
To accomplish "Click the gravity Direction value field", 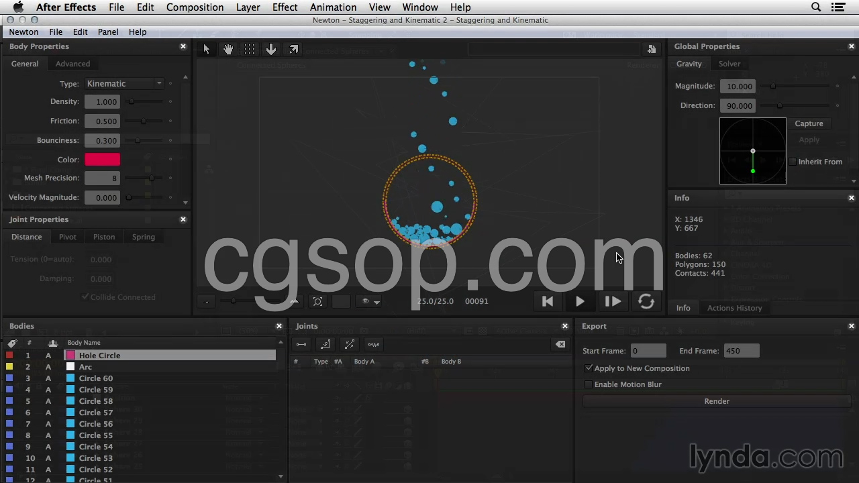I will click(737, 106).
